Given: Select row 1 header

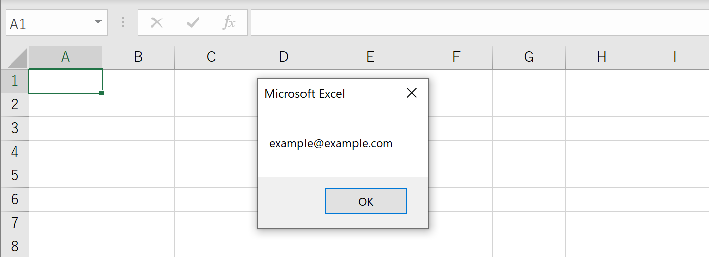Looking at the screenshot, I should point(14,81).
